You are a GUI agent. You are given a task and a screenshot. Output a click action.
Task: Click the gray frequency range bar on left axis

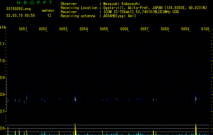[6, 95]
